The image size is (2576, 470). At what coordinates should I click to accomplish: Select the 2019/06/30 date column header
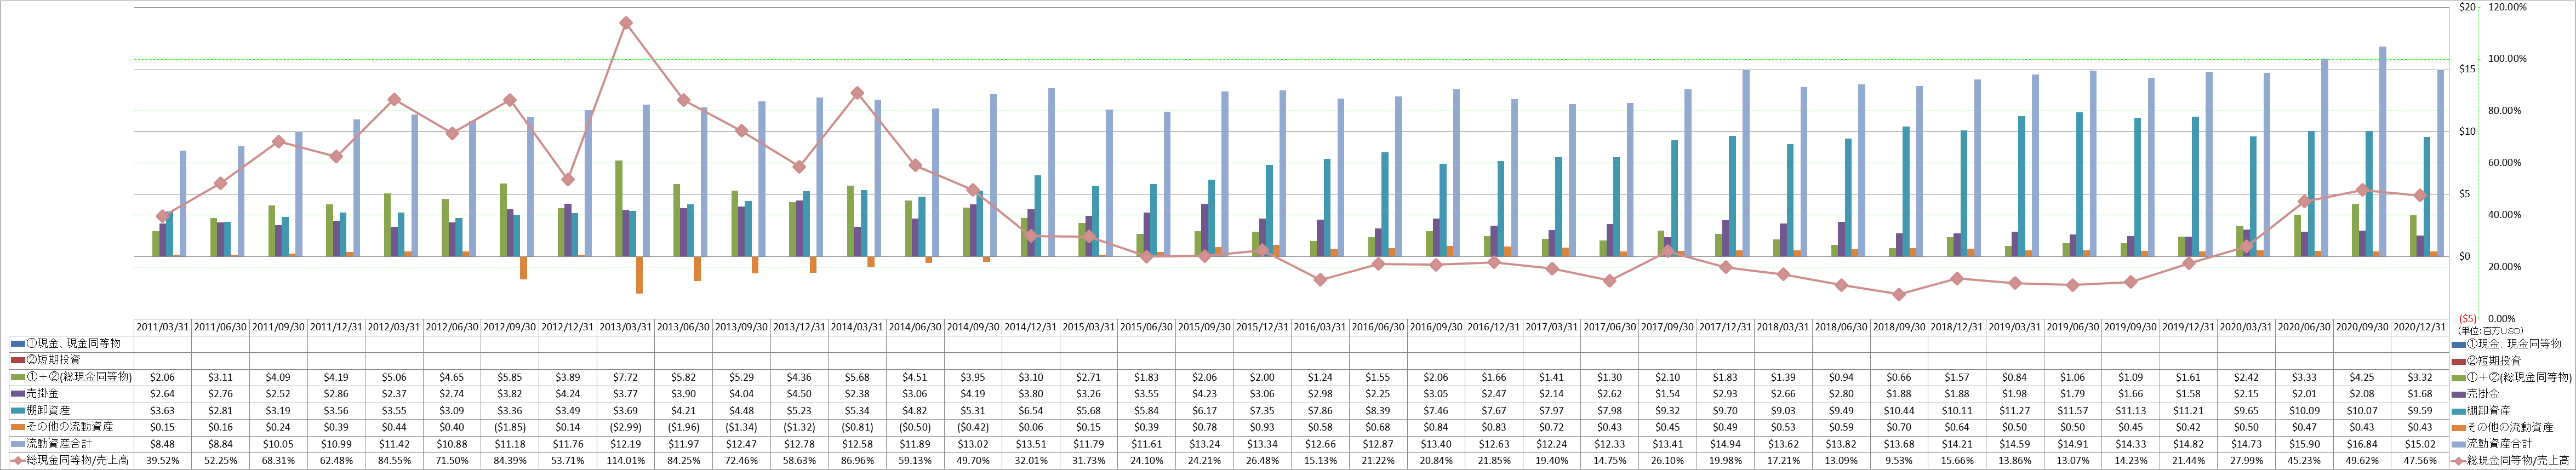[x=2073, y=326]
